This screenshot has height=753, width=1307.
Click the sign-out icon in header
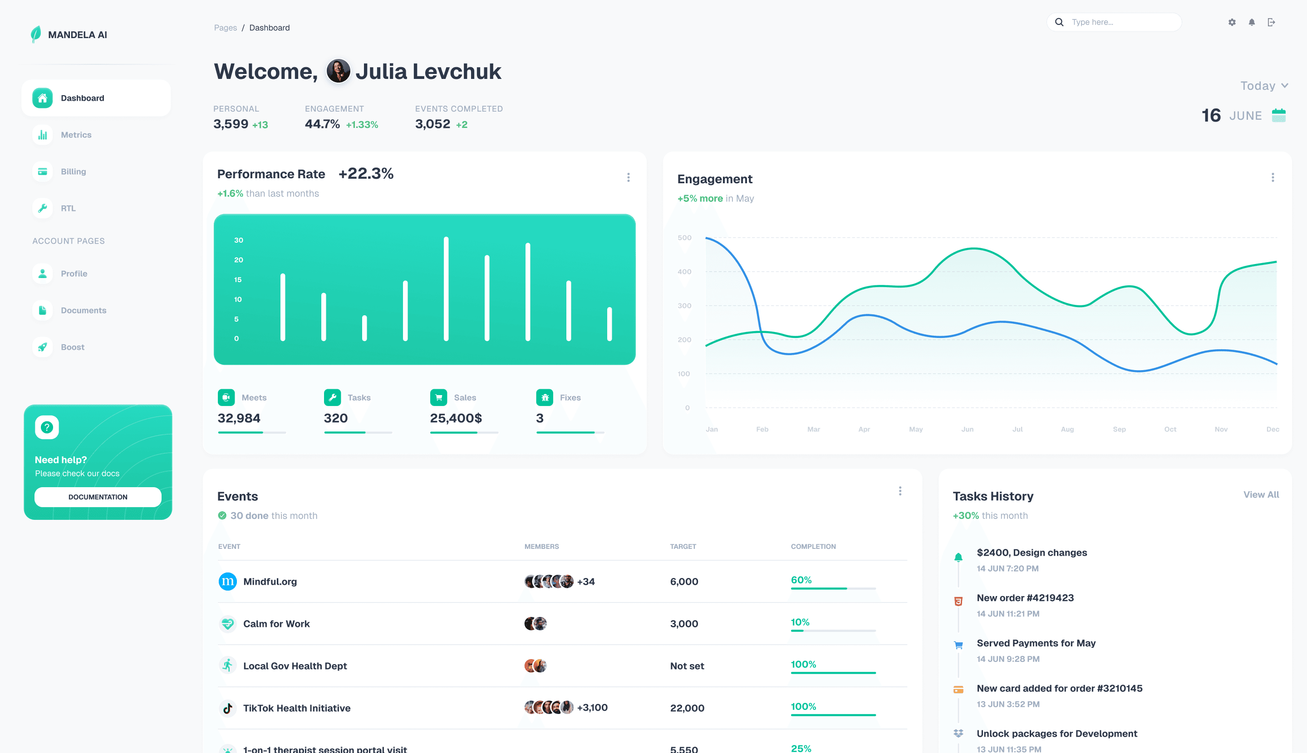pyautogui.click(x=1271, y=22)
